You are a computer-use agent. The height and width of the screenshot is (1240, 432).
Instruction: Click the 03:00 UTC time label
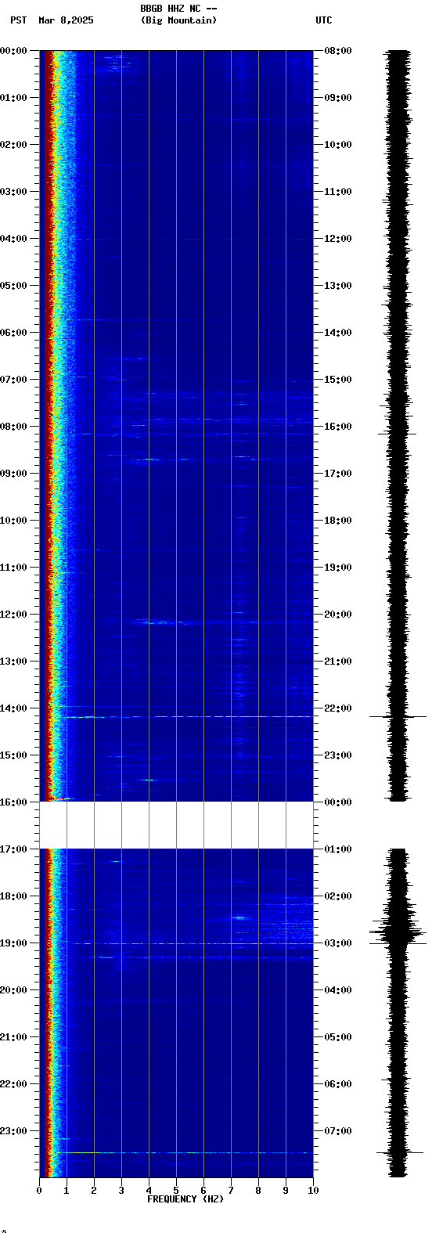pyautogui.click(x=337, y=943)
